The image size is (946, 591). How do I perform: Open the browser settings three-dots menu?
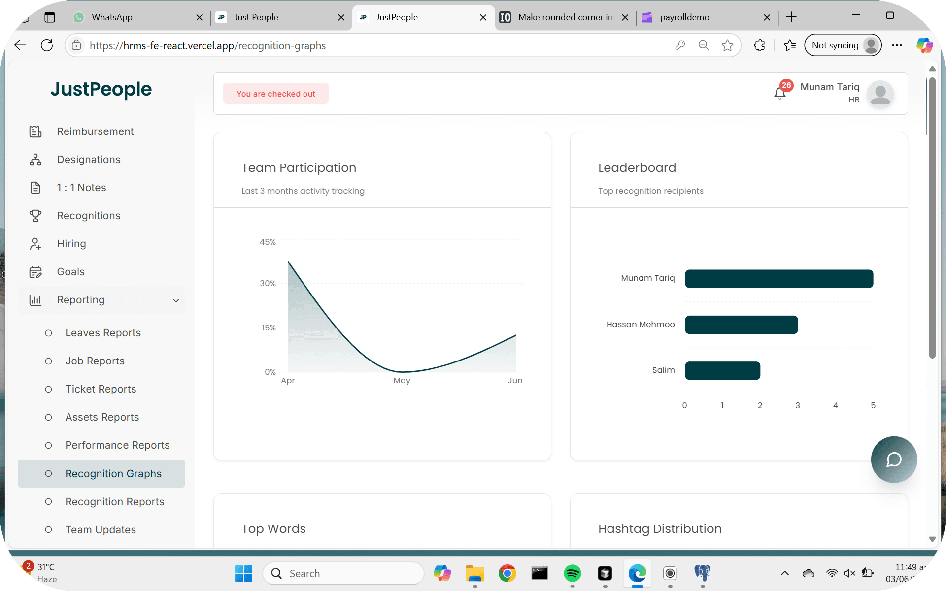pyautogui.click(x=897, y=45)
